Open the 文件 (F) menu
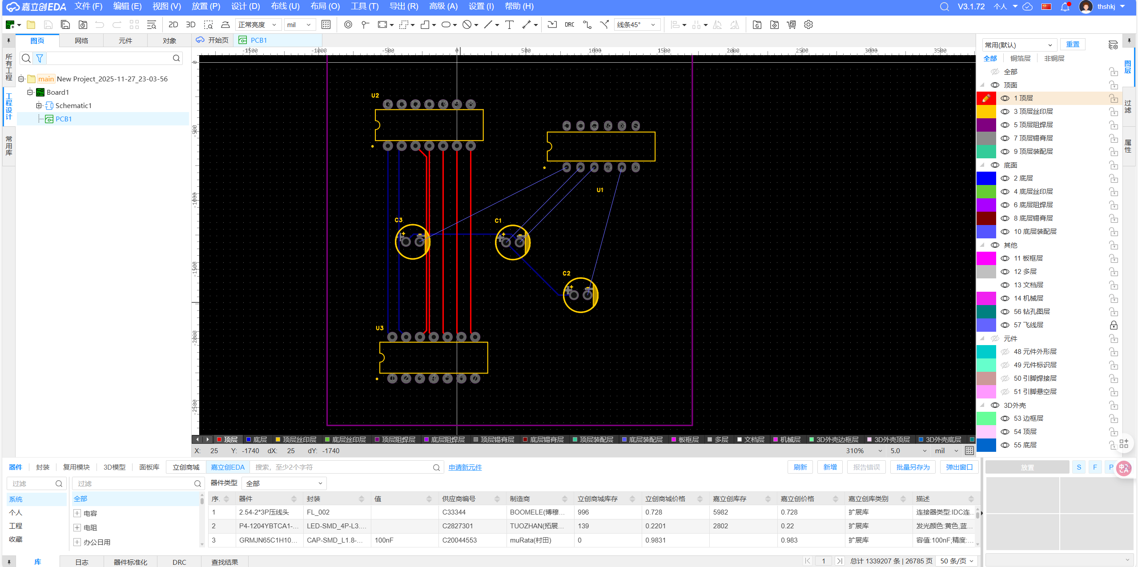The image size is (1138, 567). (x=88, y=7)
